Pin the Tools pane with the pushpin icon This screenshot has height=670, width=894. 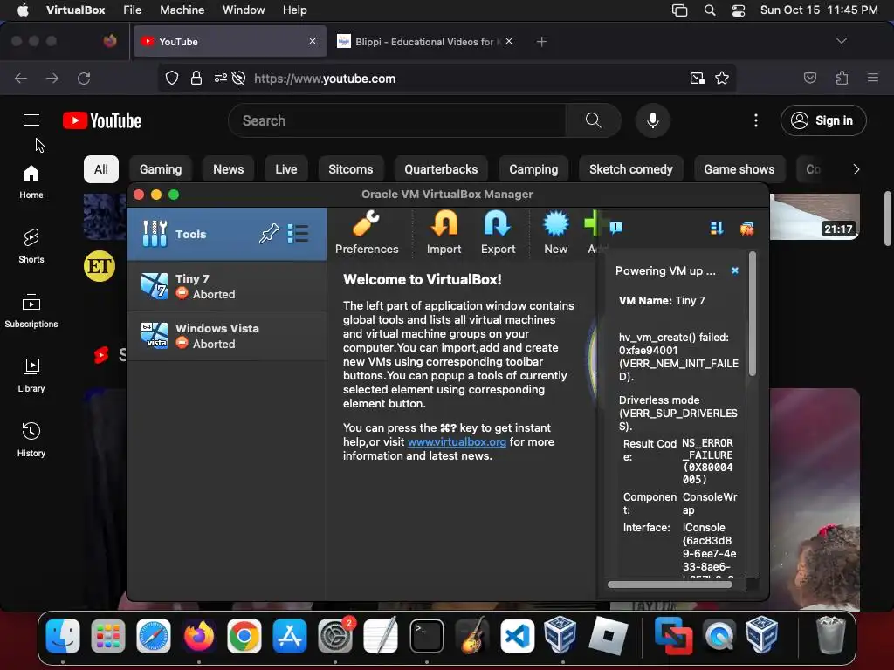coord(269,234)
